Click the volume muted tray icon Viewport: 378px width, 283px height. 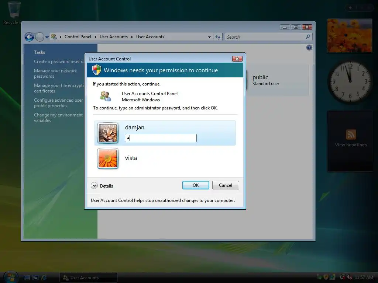(x=350, y=277)
